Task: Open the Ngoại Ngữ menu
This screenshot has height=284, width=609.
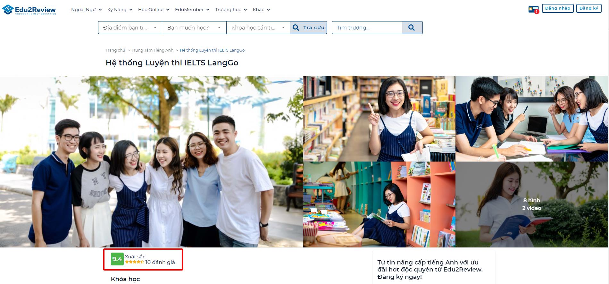Action: click(87, 10)
